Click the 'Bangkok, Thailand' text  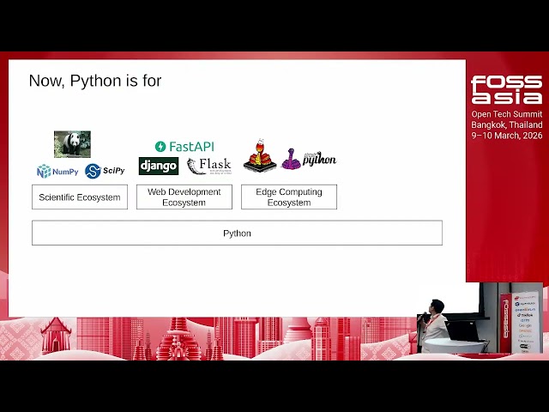(507, 124)
